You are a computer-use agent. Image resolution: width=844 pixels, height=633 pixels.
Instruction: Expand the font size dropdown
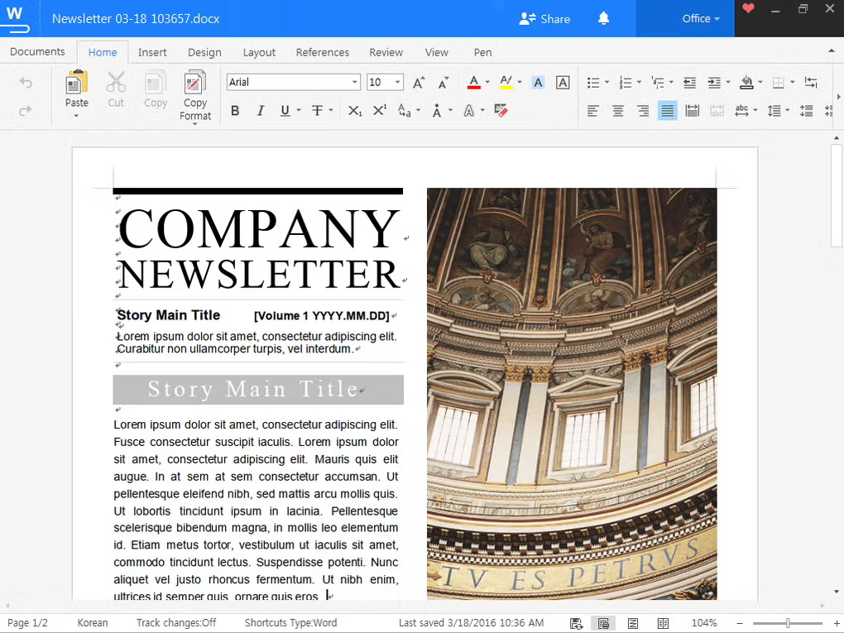point(398,83)
